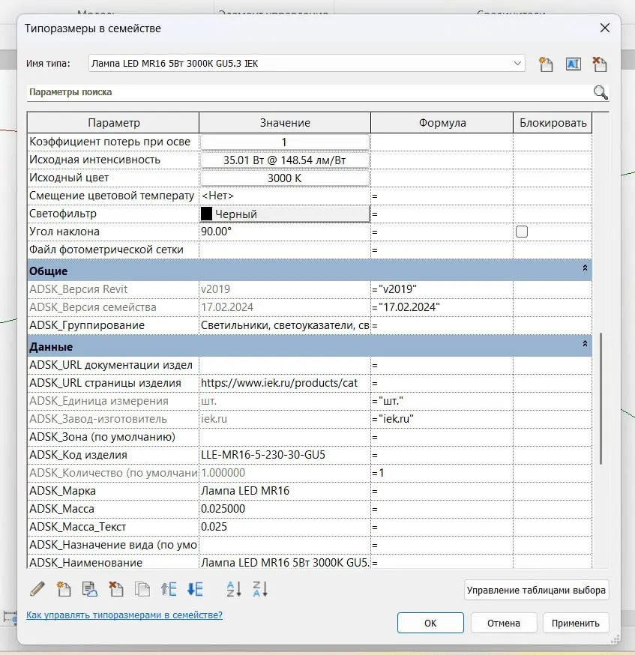The image size is (635, 655).
Task: Create a new family type icon
Action: 546,64
